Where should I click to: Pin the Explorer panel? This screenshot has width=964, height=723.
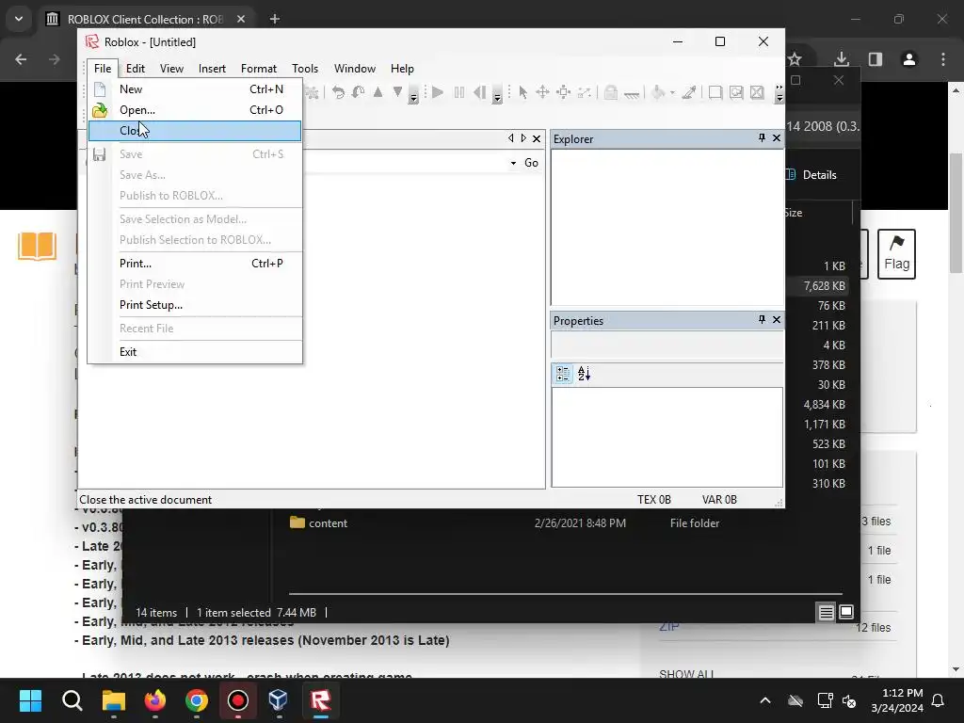[x=762, y=137]
